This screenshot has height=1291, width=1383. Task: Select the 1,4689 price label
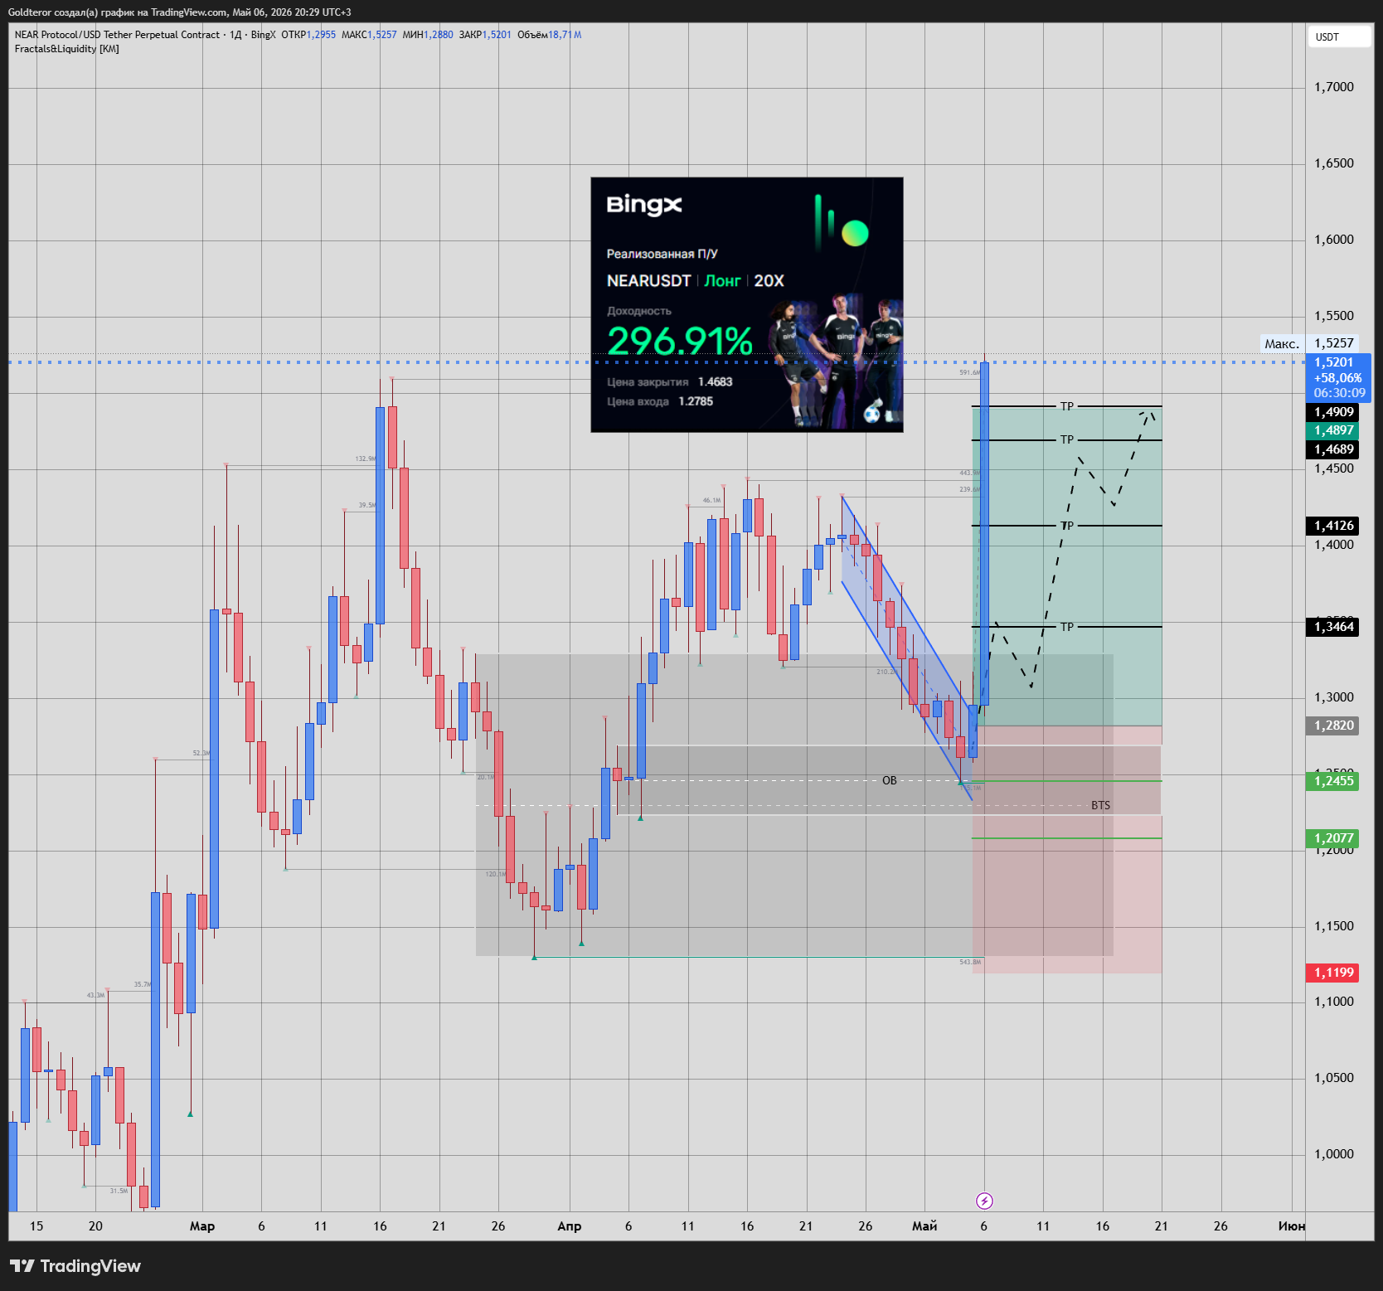1332,449
